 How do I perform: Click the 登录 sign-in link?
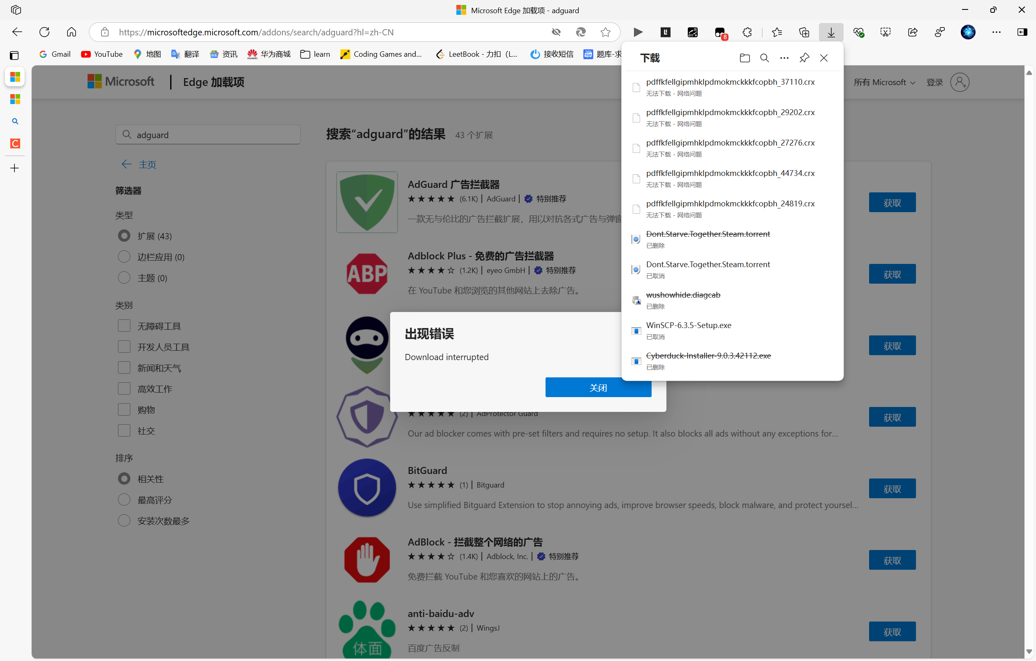[x=934, y=82]
